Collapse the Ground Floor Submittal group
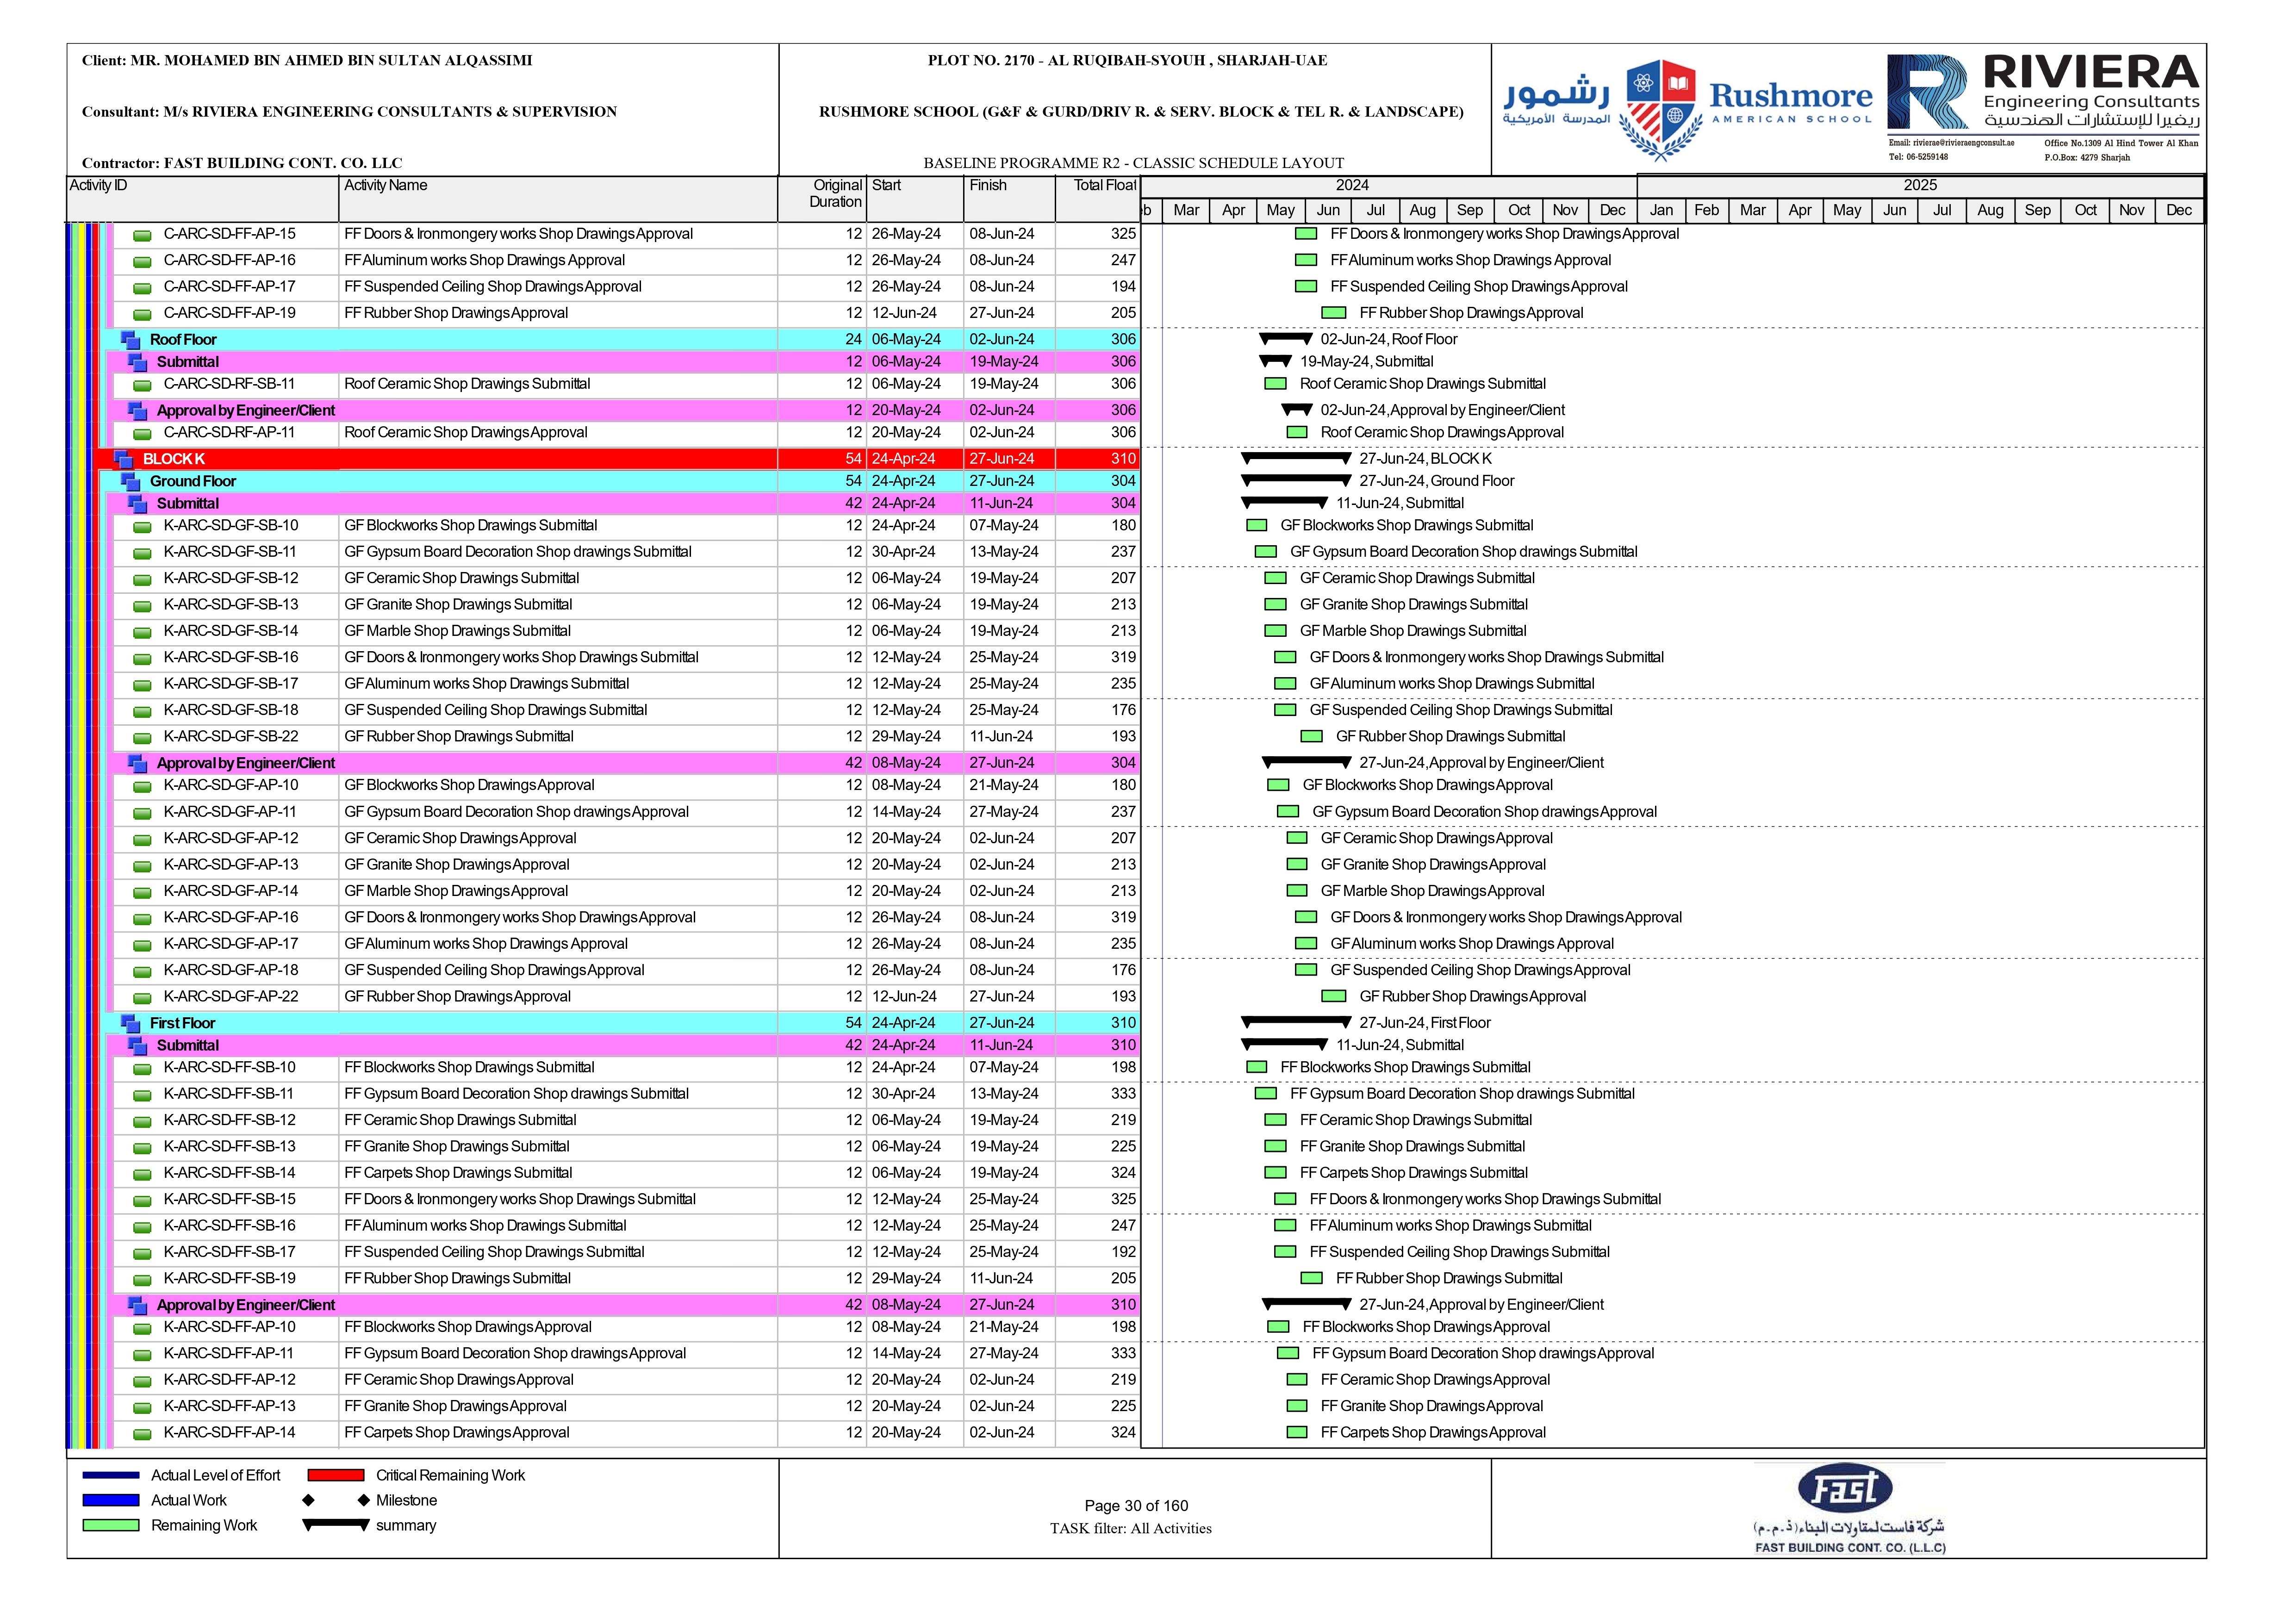This screenshot has height=1624, width=2296. coord(138,504)
